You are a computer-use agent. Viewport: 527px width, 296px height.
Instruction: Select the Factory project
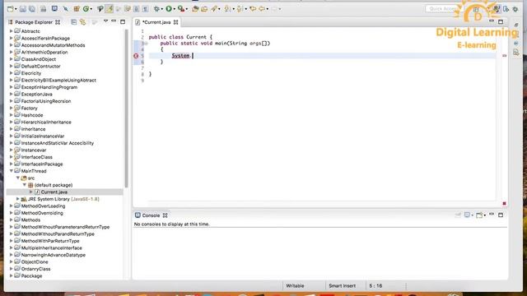[x=29, y=108]
